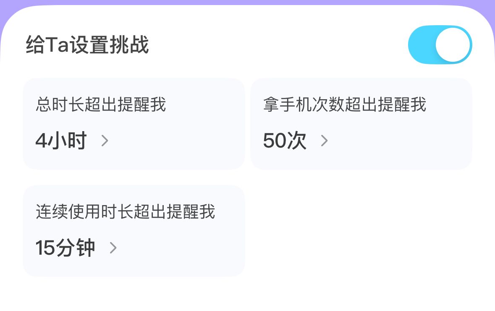Tap the 拿手机次数超出提醒我 label
The height and width of the screenshot is (311, 495).
pos(345,104)
